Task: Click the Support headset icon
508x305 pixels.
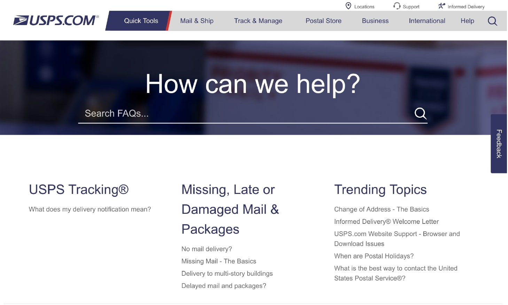Action: coord(397,6)
